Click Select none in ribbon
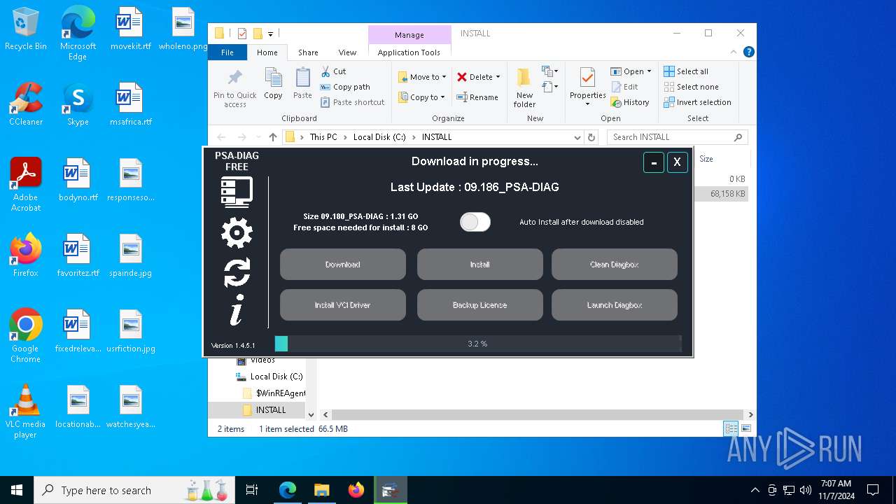896x504 pixels. [x=691, y=87]
